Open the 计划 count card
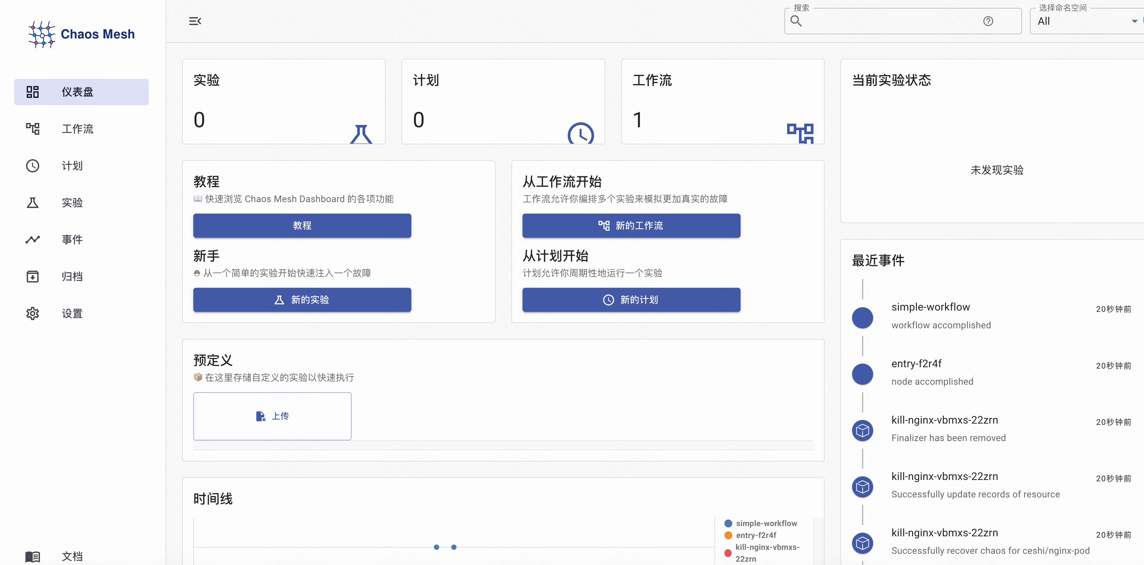The height and width of the screenshot is (565, 1144). tap(503, 102)
